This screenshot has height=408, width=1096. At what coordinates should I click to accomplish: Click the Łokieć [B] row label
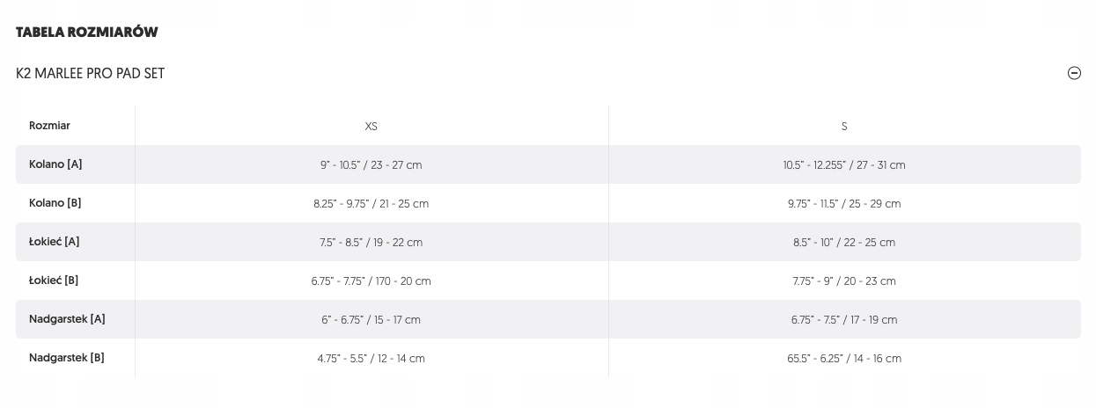54,280
